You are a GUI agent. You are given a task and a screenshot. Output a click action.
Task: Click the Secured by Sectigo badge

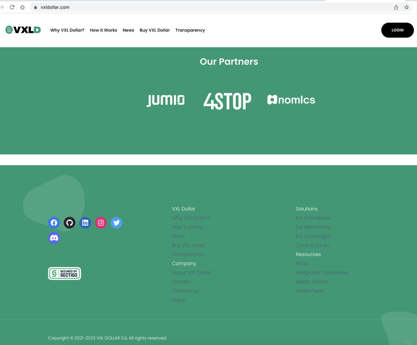pos(64,273)
